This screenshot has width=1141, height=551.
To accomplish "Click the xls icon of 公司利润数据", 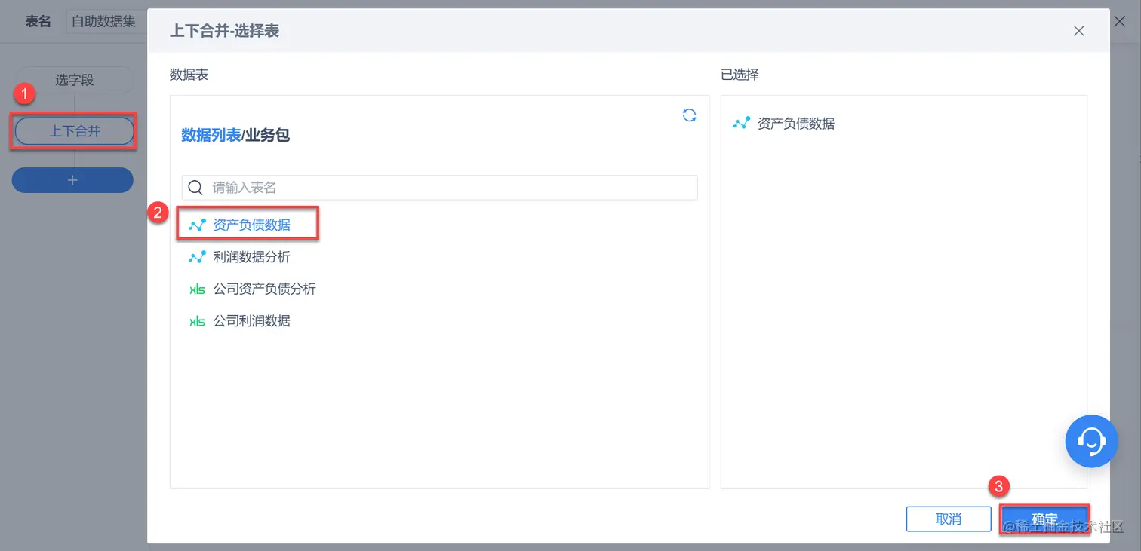I will [x=196, y=320].
